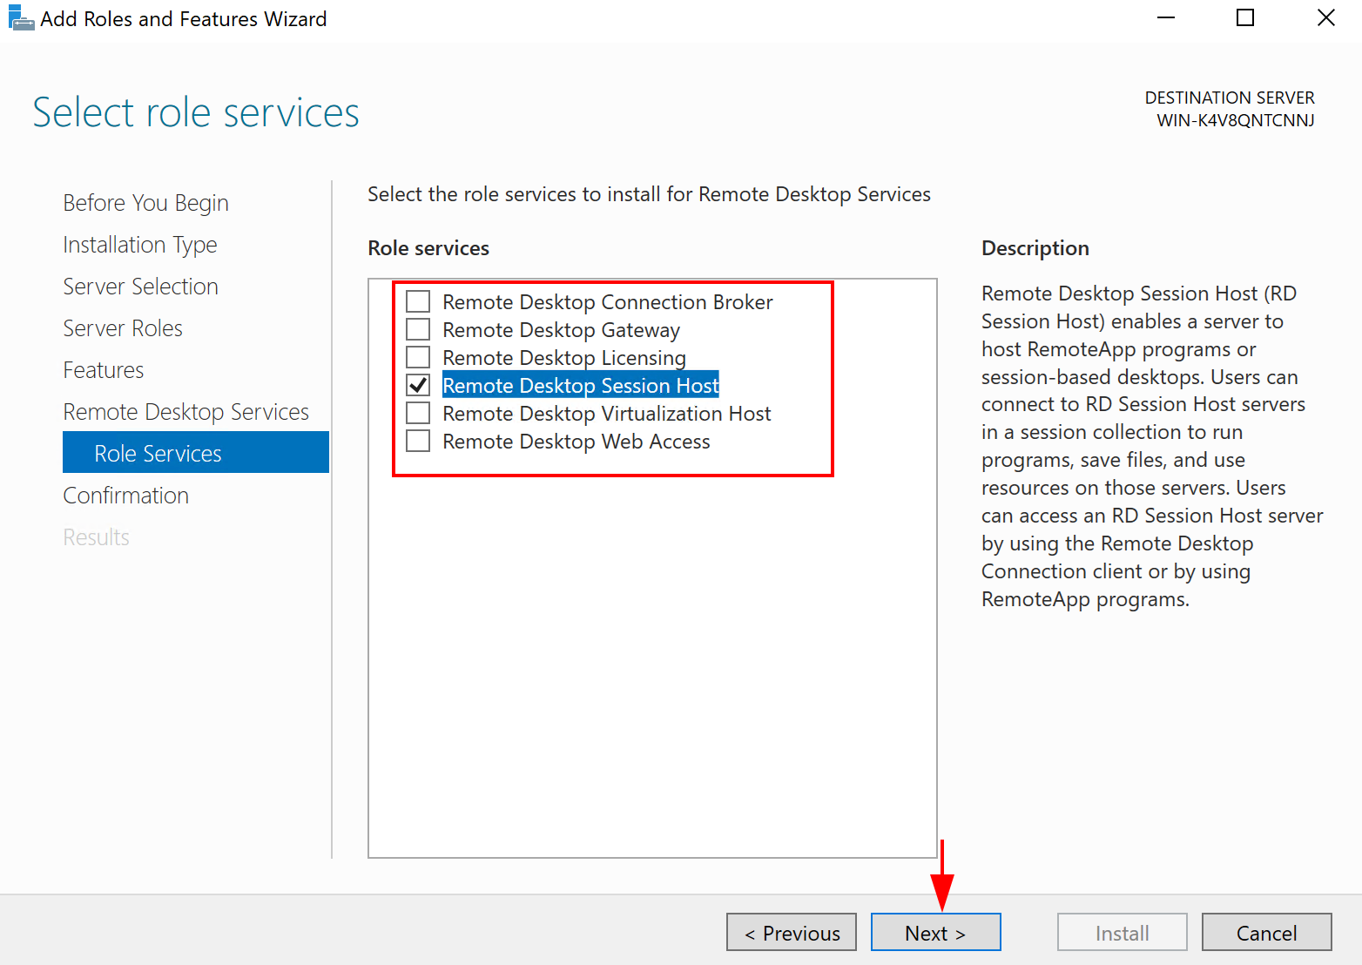1362x965 pixels.
Task: Cancel the wizard
Action: point(1266,932)
